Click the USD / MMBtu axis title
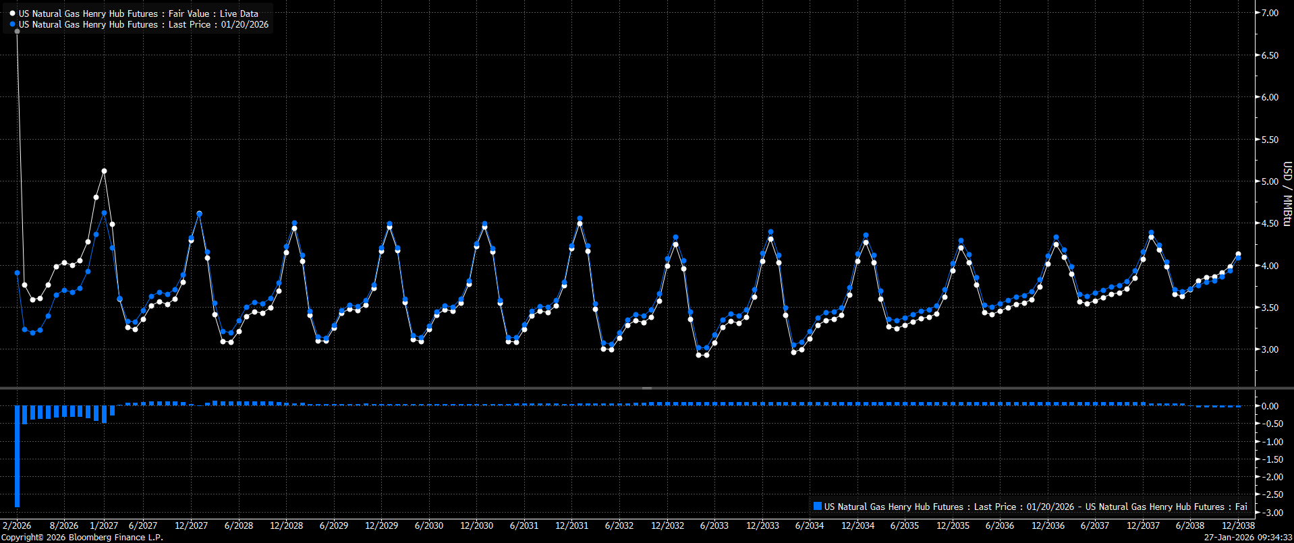1294x543 pixels. (x=1287, y=194)
